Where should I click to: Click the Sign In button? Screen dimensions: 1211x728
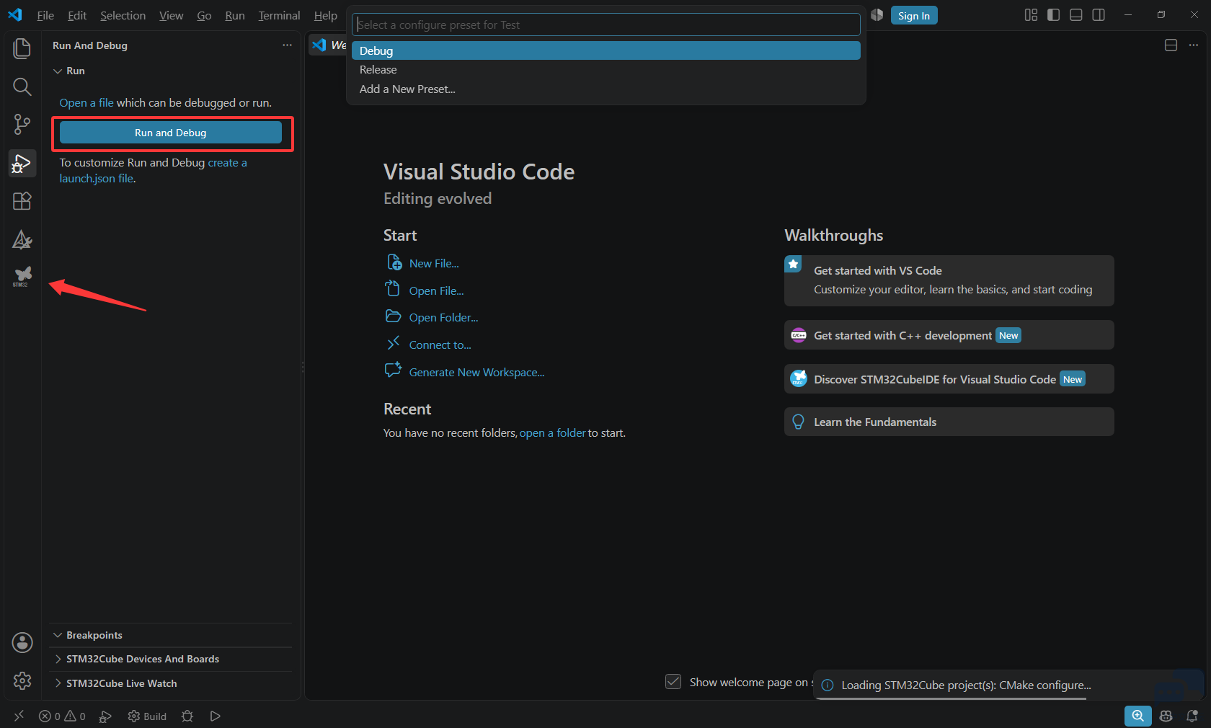click(x=914, y=16)
